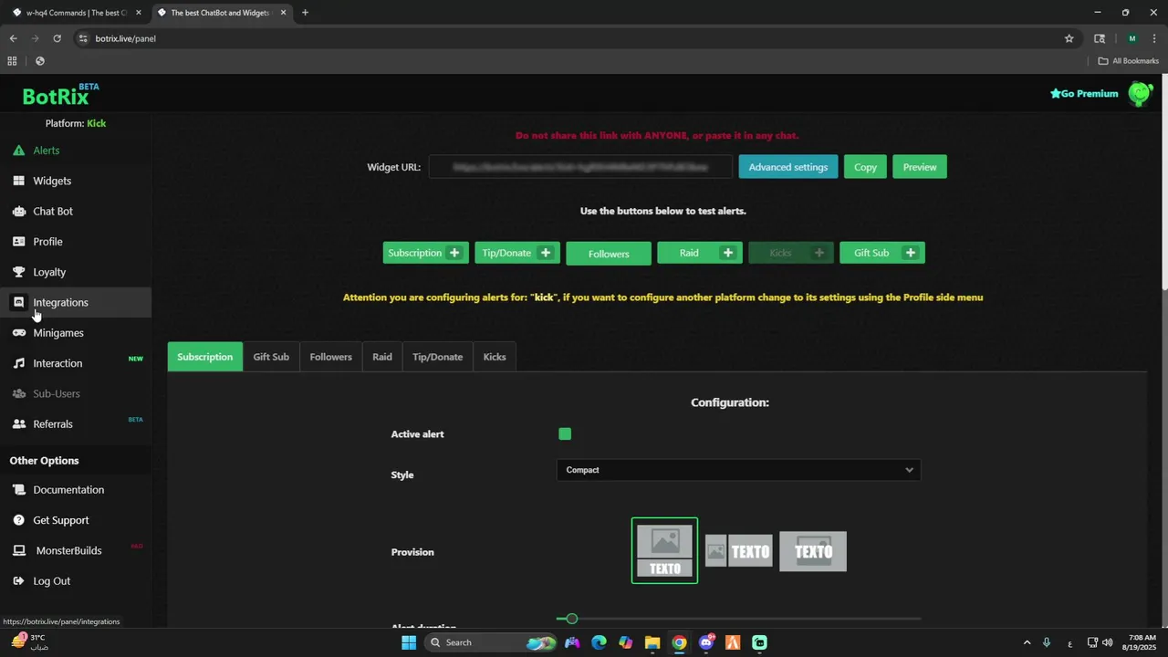Click the blurred Widget URL field
The image size is (1168, 657).
tap(580, 167)
